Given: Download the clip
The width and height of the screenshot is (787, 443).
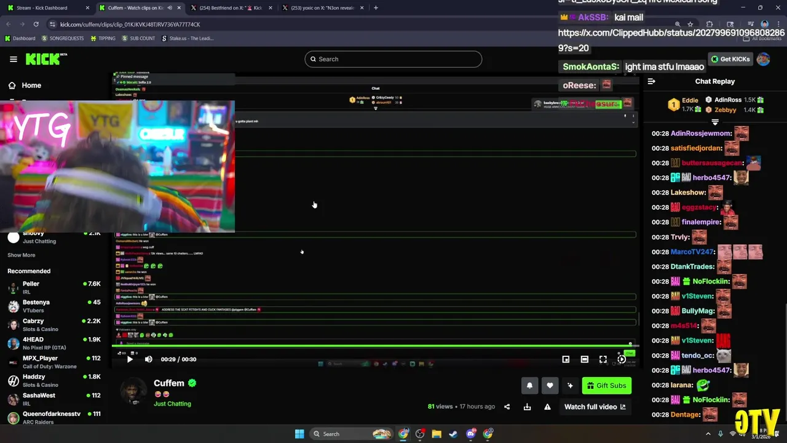Looking at the screenshot, I should tap(527, 407).
